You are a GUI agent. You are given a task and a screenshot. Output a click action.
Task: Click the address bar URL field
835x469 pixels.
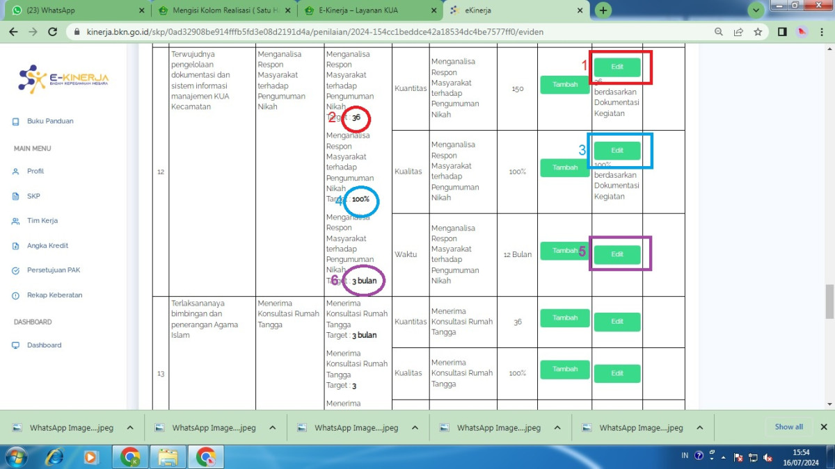pos(390,32)
